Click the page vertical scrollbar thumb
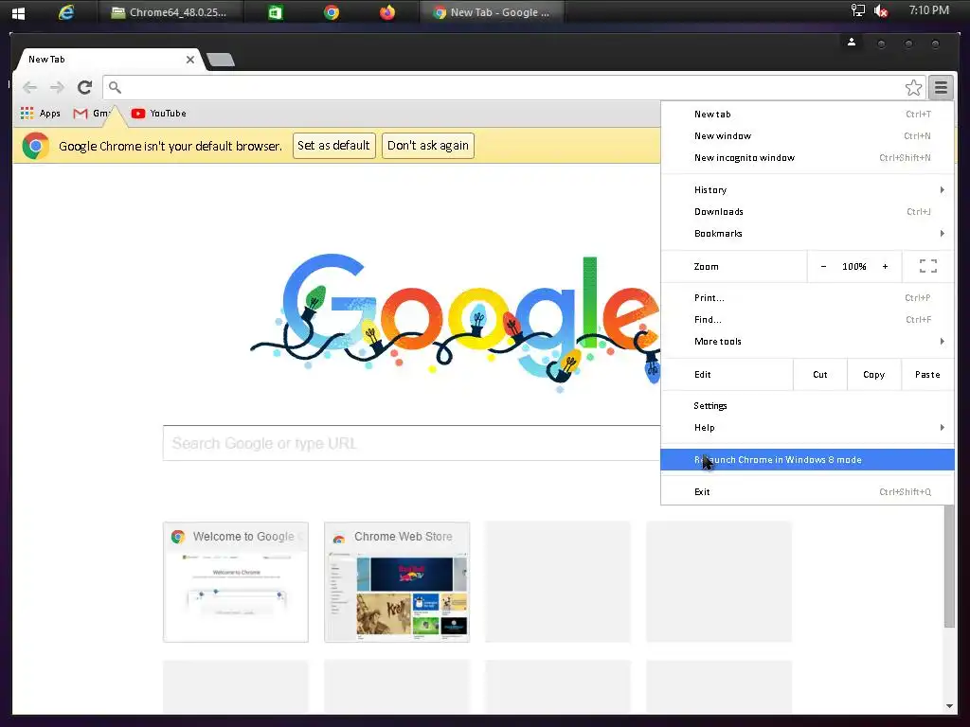 pos(949,566)
